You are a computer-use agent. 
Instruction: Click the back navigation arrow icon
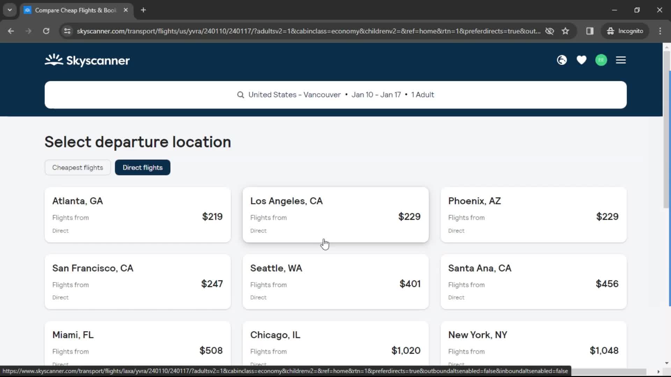click(x=11, y=31)
